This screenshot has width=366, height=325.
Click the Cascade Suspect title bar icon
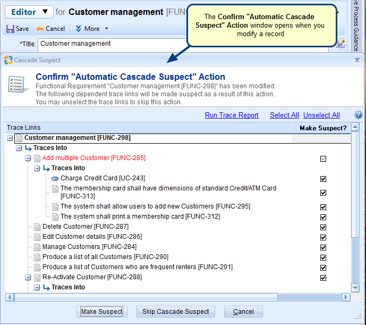[8, 60]
